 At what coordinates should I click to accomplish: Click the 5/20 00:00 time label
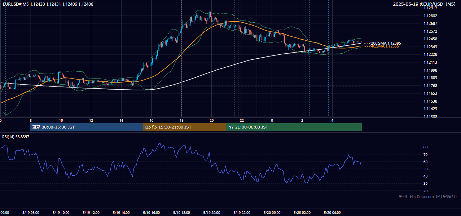point(272,213)
